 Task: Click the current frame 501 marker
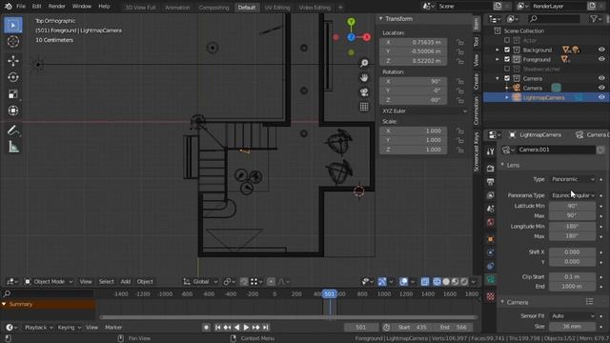click(330, 294)
